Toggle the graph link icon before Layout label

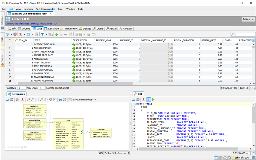pos(70,99)
